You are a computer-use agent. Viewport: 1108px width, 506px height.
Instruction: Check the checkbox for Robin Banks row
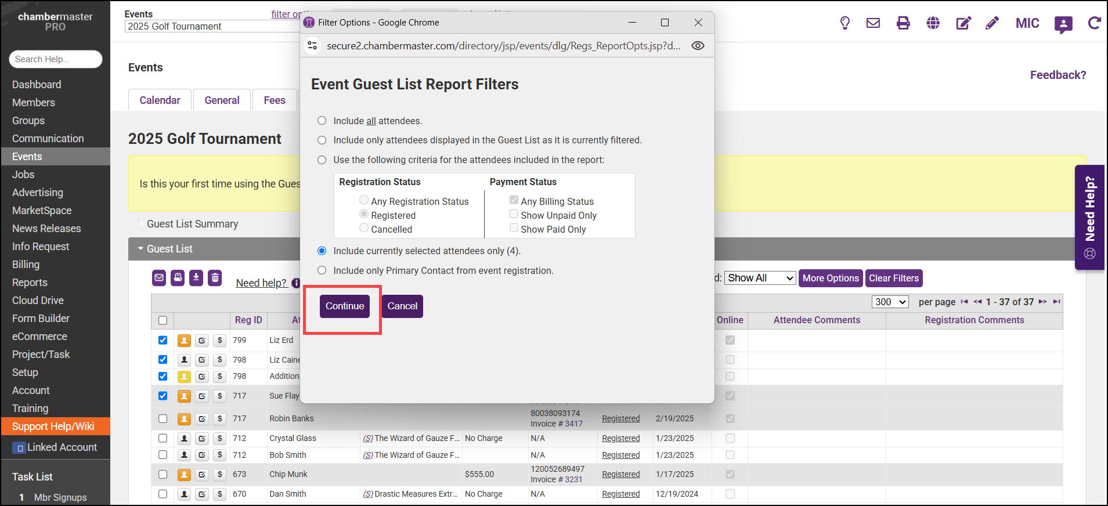click(x=163, y=418)
